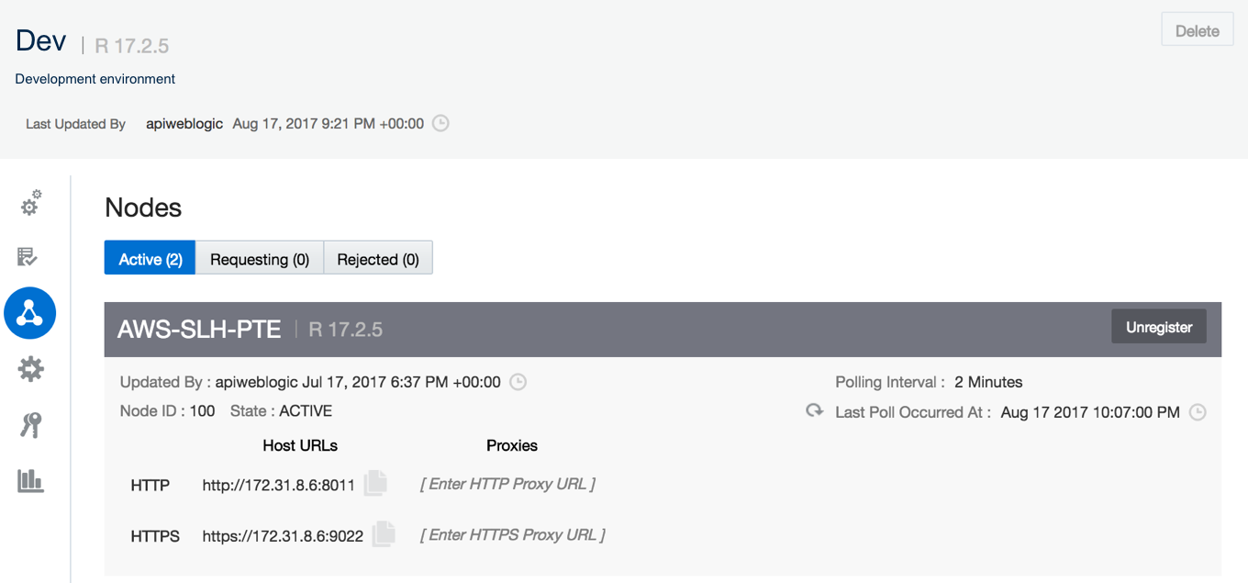Copy the HTTPS host URL

point(384,534)
